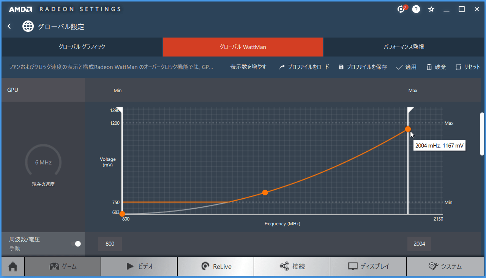Screen dimensions: 486x278
Task: Click the 6 MHz current speed gauge
Action: 43,162
